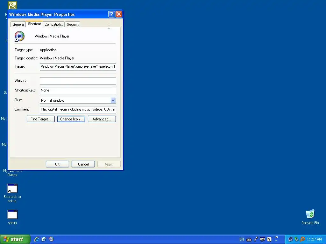Open the Security tab
The width and height of the screenshot is (326, 244).
[x=73, y=24]
